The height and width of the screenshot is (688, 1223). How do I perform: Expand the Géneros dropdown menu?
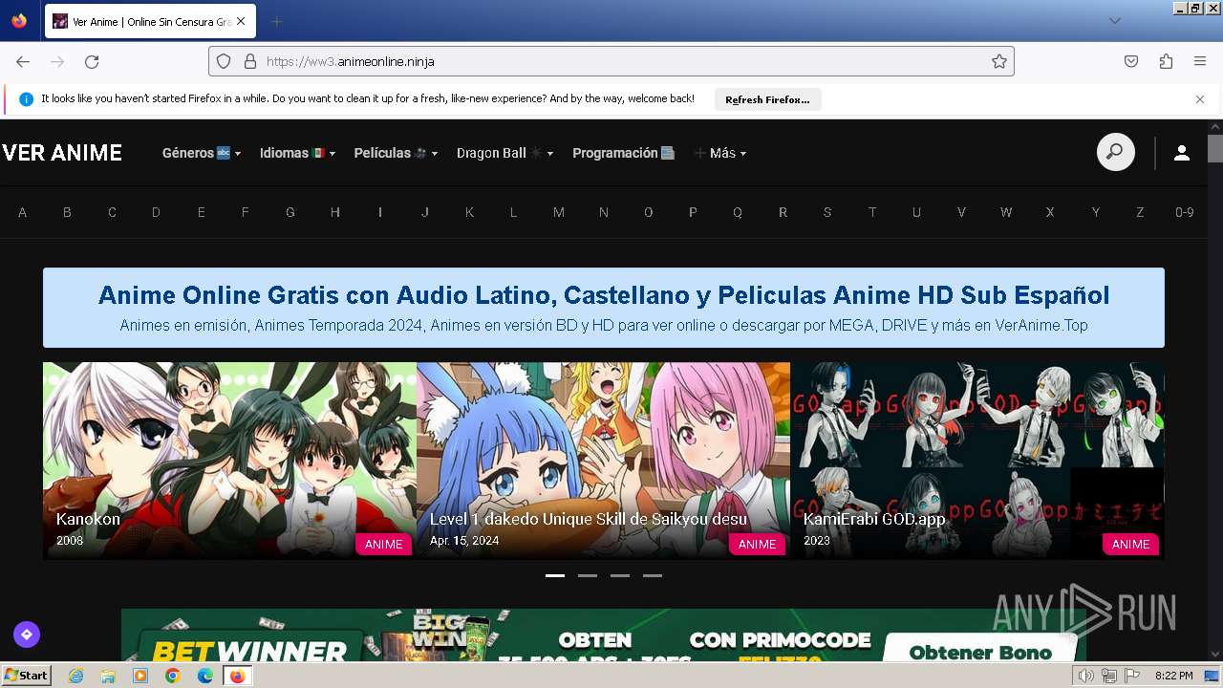202,153
